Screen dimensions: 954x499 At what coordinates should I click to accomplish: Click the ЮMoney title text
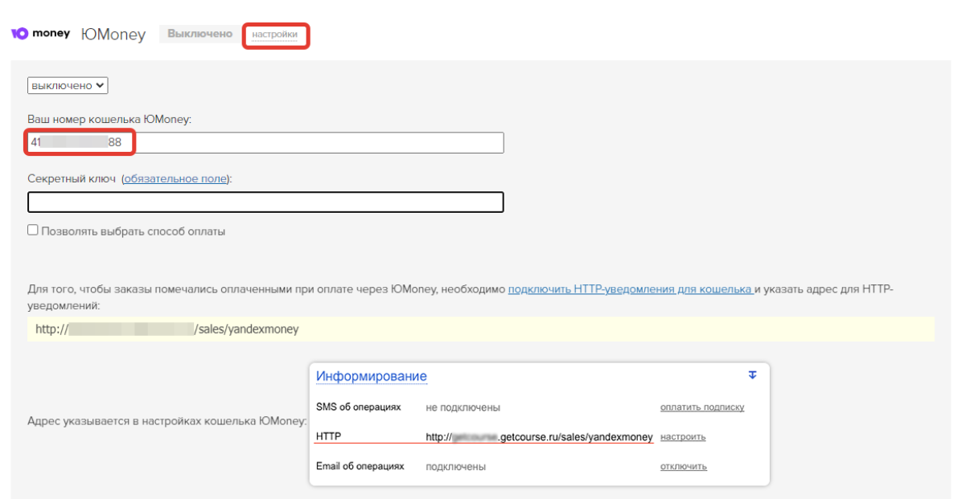click(113, 34)
